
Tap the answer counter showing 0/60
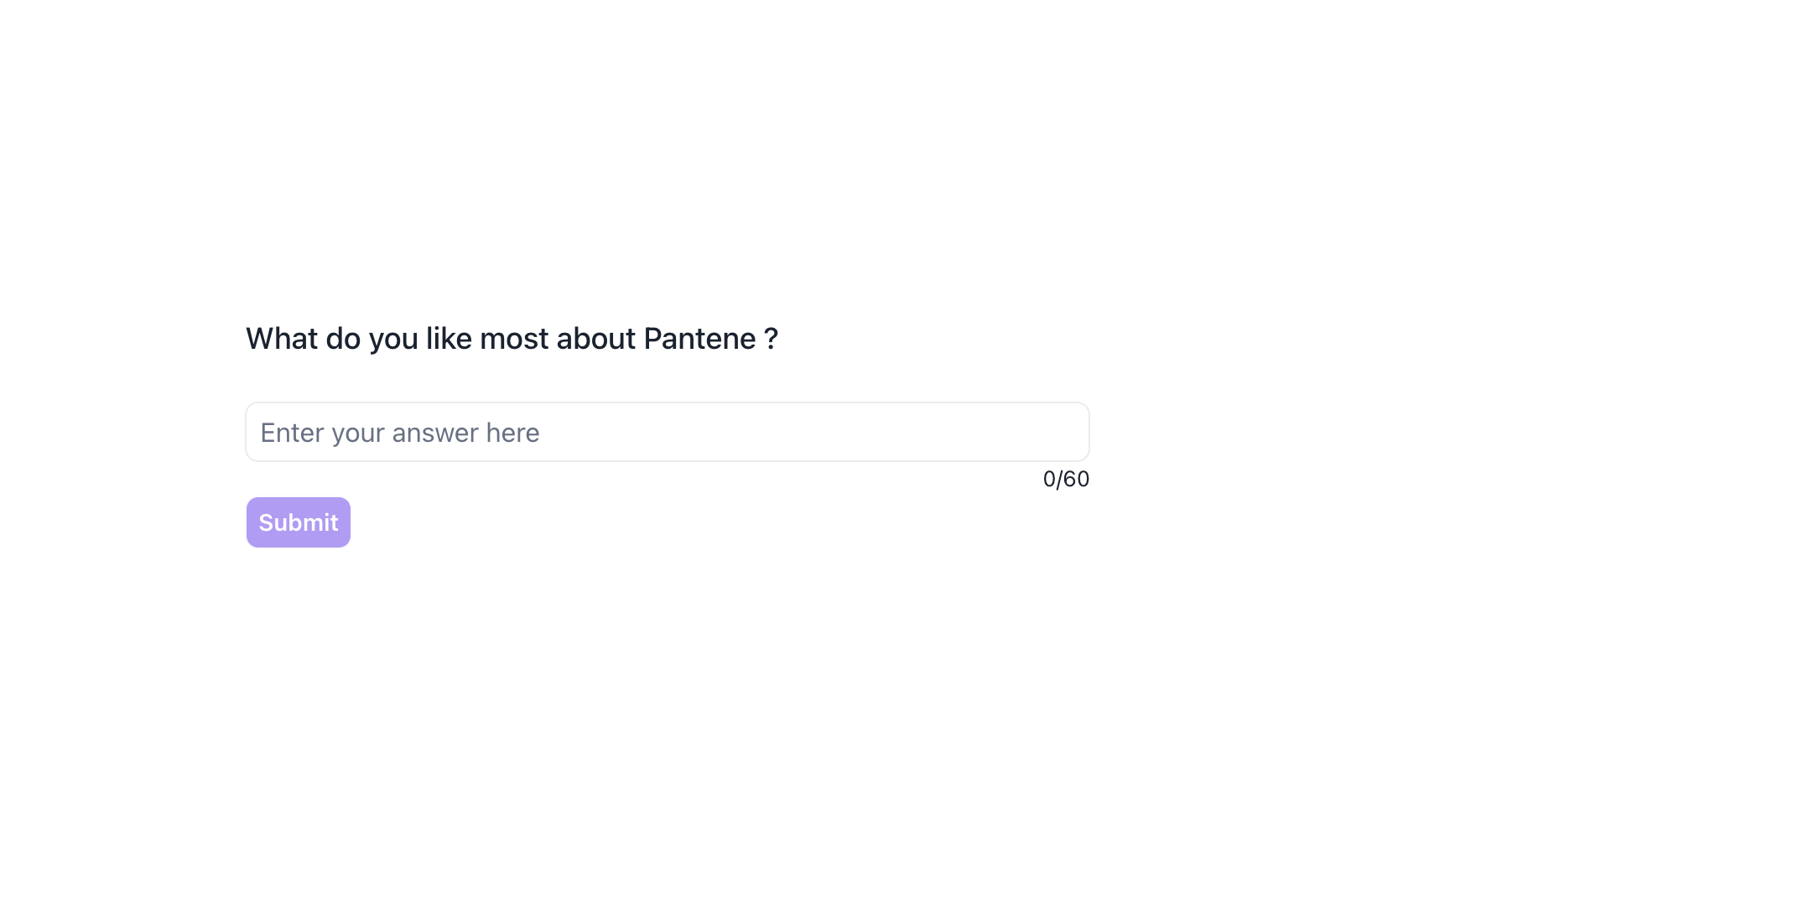point(1065,479)
